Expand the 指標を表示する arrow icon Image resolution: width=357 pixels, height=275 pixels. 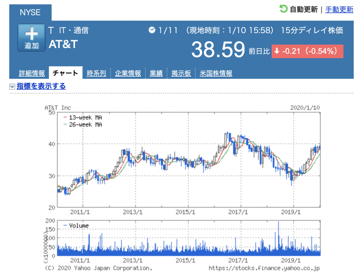[12, 86]
